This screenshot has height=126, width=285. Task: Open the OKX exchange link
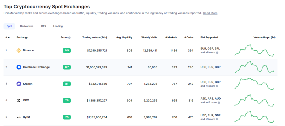click(26, 100)
